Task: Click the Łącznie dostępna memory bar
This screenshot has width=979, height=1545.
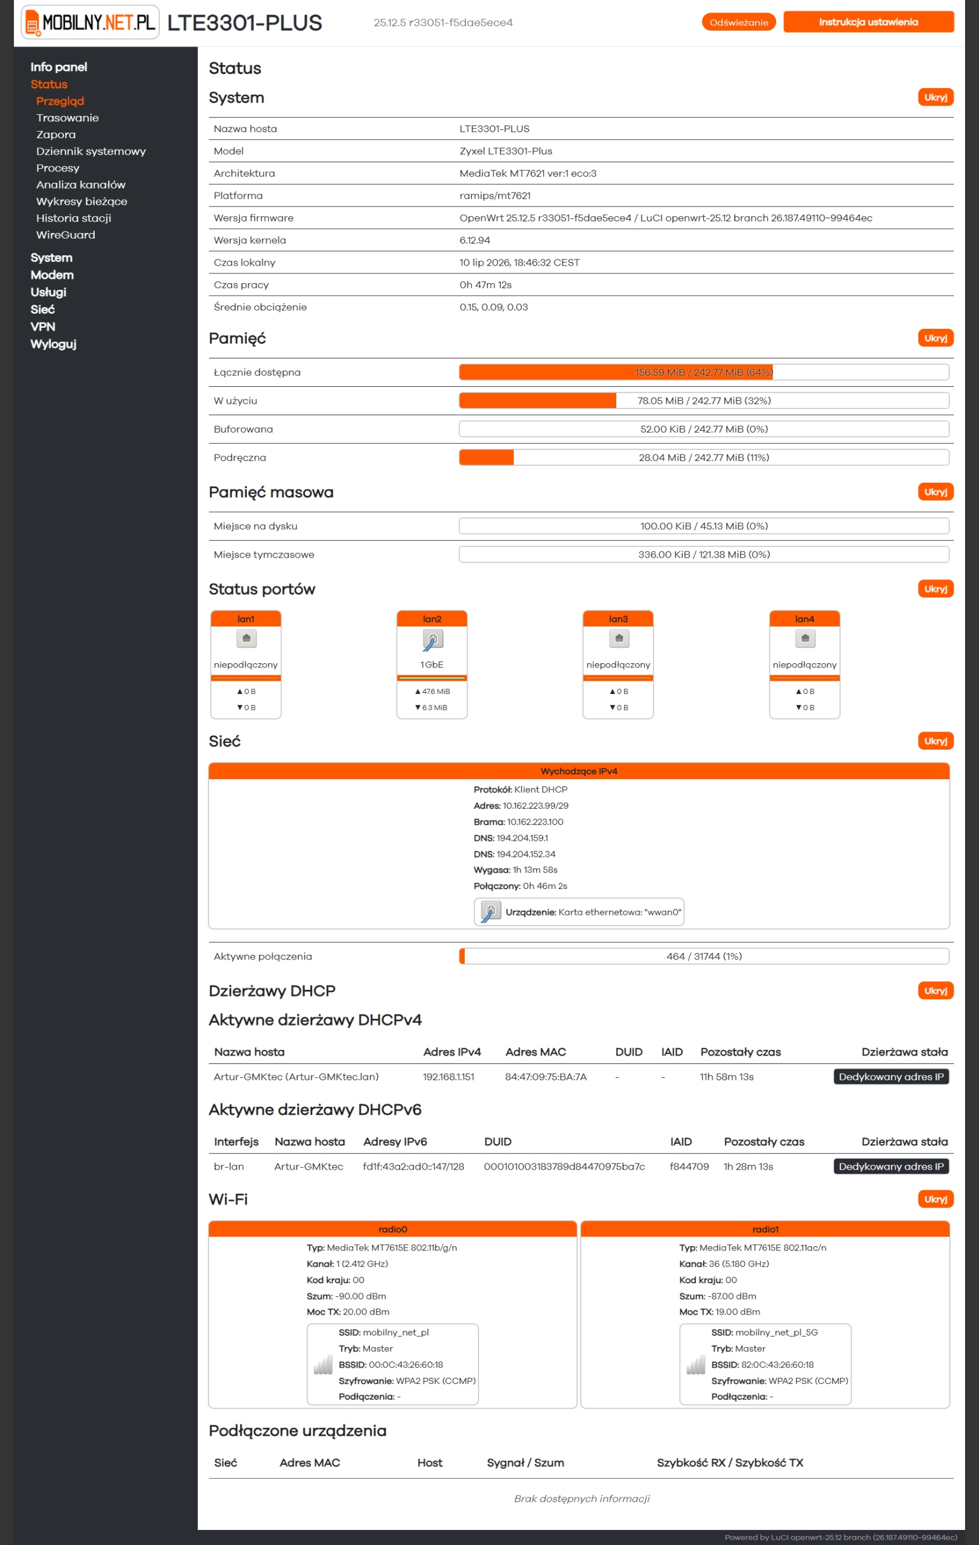Action: [704, 372]
